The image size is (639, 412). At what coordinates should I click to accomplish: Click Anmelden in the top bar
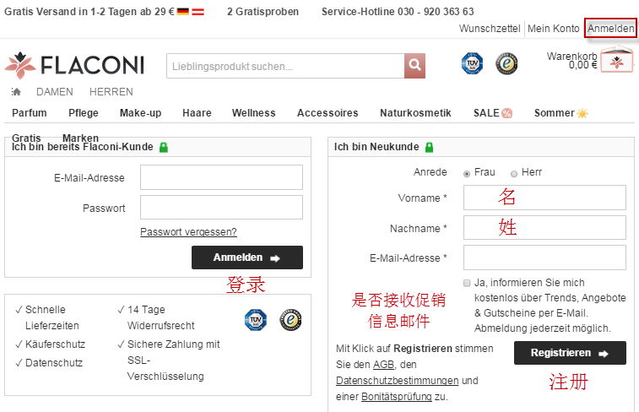[x=610, y=29]
